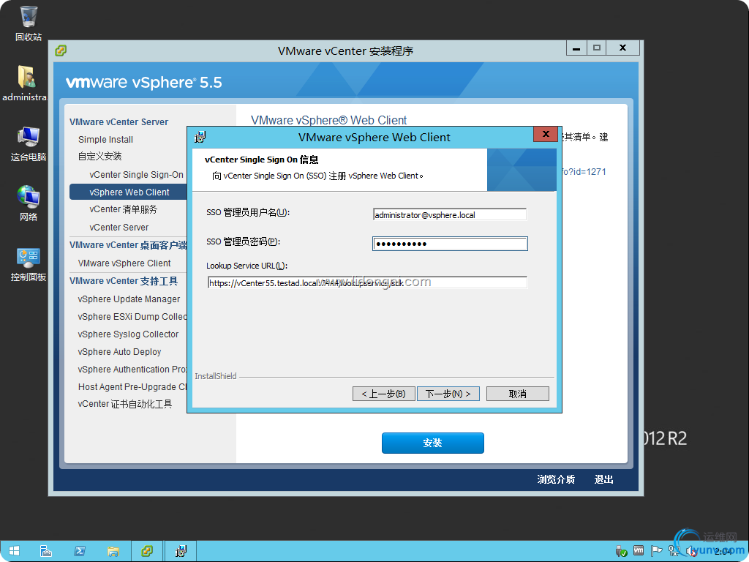Click the VMware vCenter installer title icon
Screen dimensions: 749x562
(x=61, y=50)
